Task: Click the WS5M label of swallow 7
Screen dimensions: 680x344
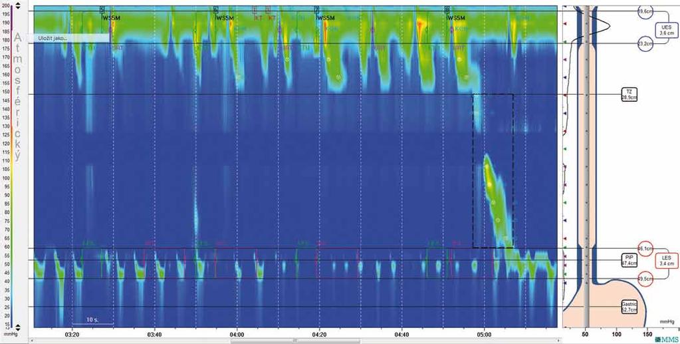Action: click(x=326, y=18)
